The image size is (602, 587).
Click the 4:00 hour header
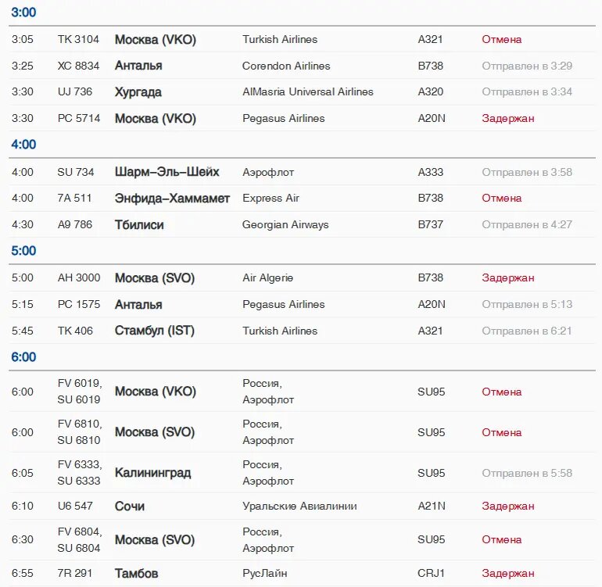(23, 145)
